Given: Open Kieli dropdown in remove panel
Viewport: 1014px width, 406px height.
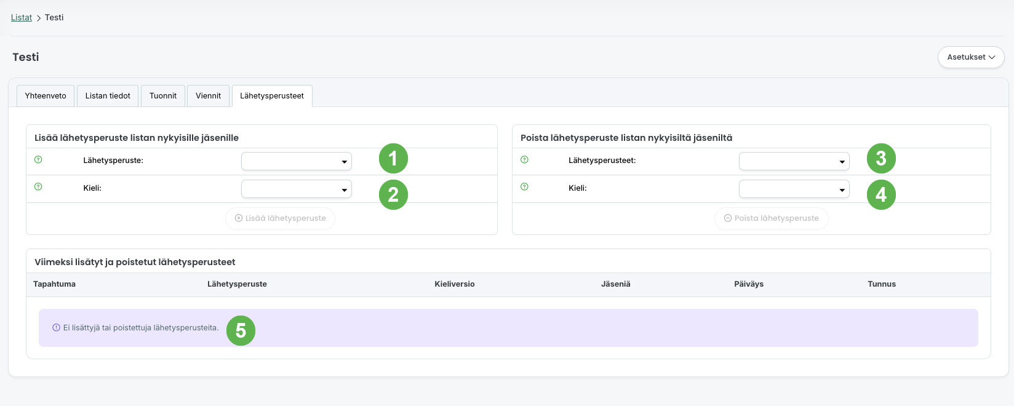Looking at the screenshot, I should [x=794, y=189].
